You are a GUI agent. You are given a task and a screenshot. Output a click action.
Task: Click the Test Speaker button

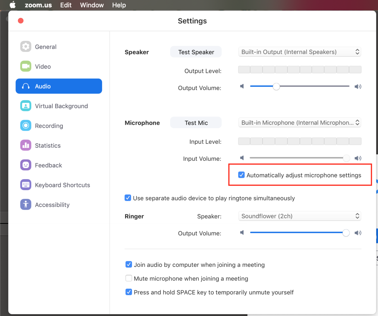196,52
